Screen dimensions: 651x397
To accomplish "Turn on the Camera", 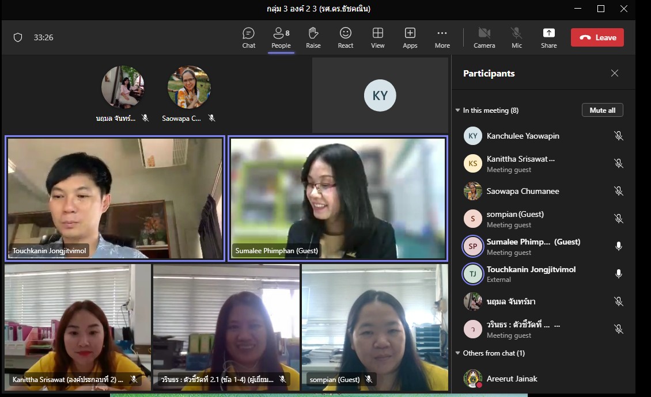I will click(484, 37).
